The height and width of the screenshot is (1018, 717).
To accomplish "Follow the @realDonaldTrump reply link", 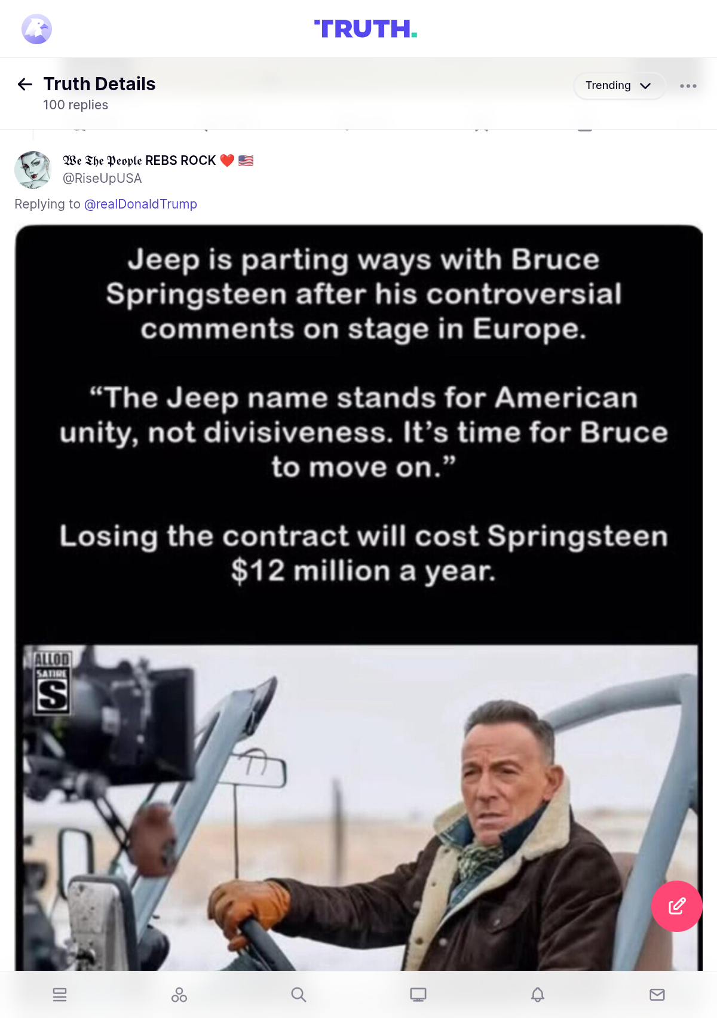I will (x=140, y=204).
